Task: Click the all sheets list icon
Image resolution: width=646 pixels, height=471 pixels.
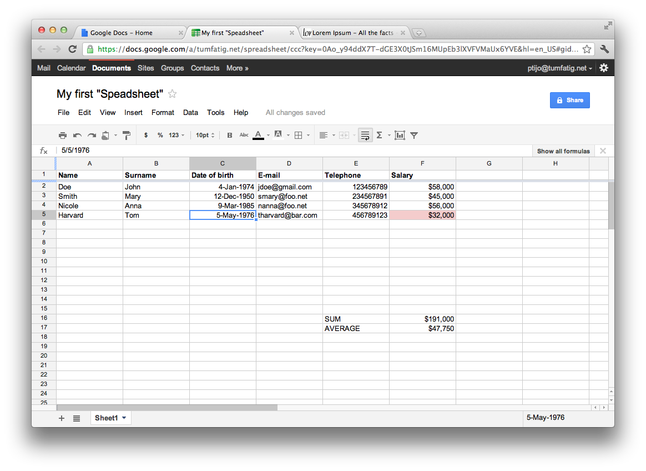Action: coord(77,418)
